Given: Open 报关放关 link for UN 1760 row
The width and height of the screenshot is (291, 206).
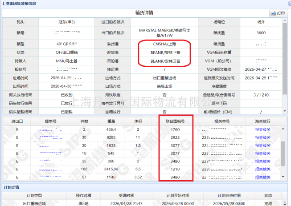Looking at the screenshot, I should (x=262, y=129).
